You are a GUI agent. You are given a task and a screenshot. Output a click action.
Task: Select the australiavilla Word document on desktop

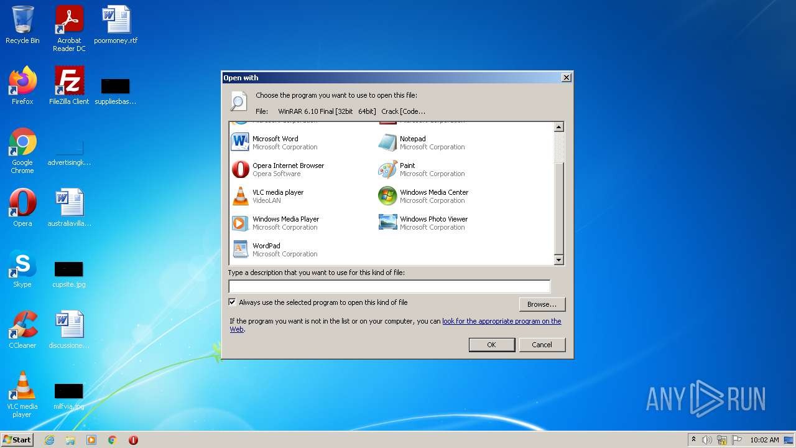click(69, 208)
